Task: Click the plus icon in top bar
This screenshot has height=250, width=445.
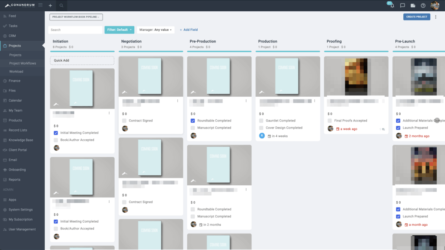Action: coord(50,5)
